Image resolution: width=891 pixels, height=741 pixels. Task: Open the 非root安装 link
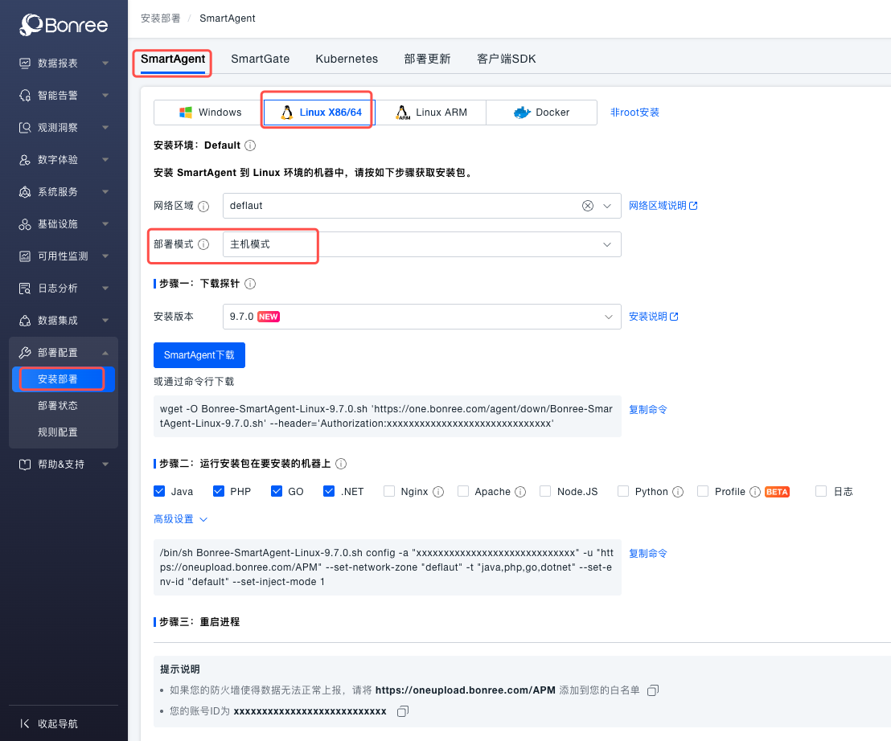tap(634, 113)
